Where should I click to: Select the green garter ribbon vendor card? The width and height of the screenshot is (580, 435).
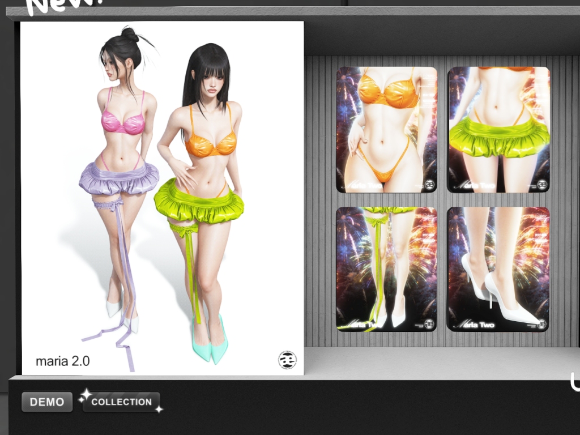coord(386,269)
